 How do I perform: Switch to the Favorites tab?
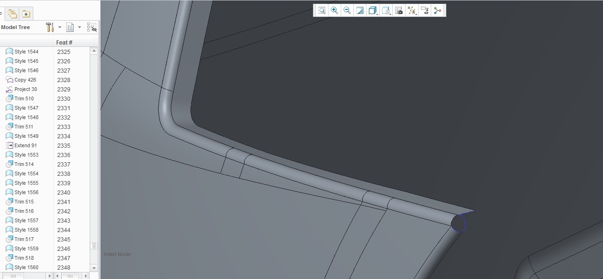point(26,14)
